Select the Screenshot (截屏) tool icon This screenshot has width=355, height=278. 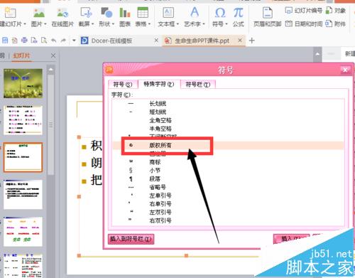[86, 12]
